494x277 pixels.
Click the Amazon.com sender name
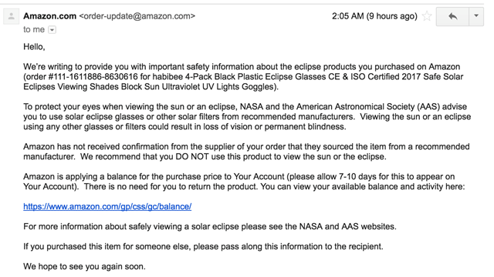click(x=49, y=16)
